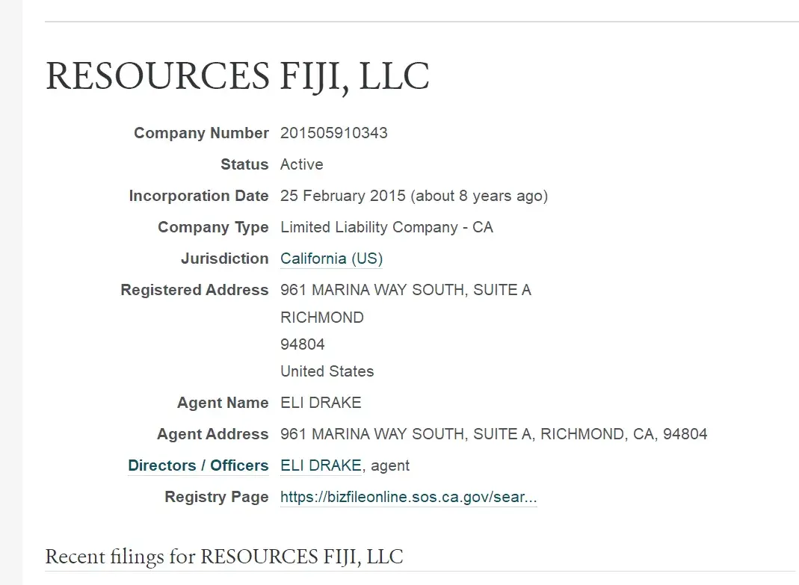Click the registered address street line
The height and width of the screenshot is (585, 799).
[405, 290]
